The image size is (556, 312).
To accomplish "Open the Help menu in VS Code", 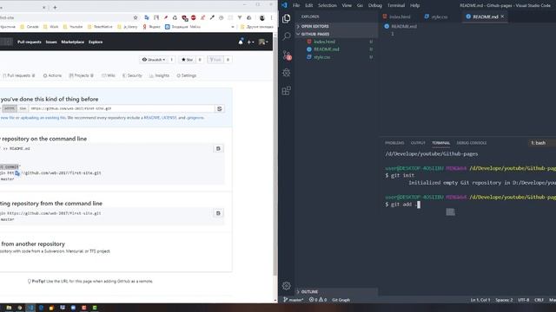I will pos(414,5).
